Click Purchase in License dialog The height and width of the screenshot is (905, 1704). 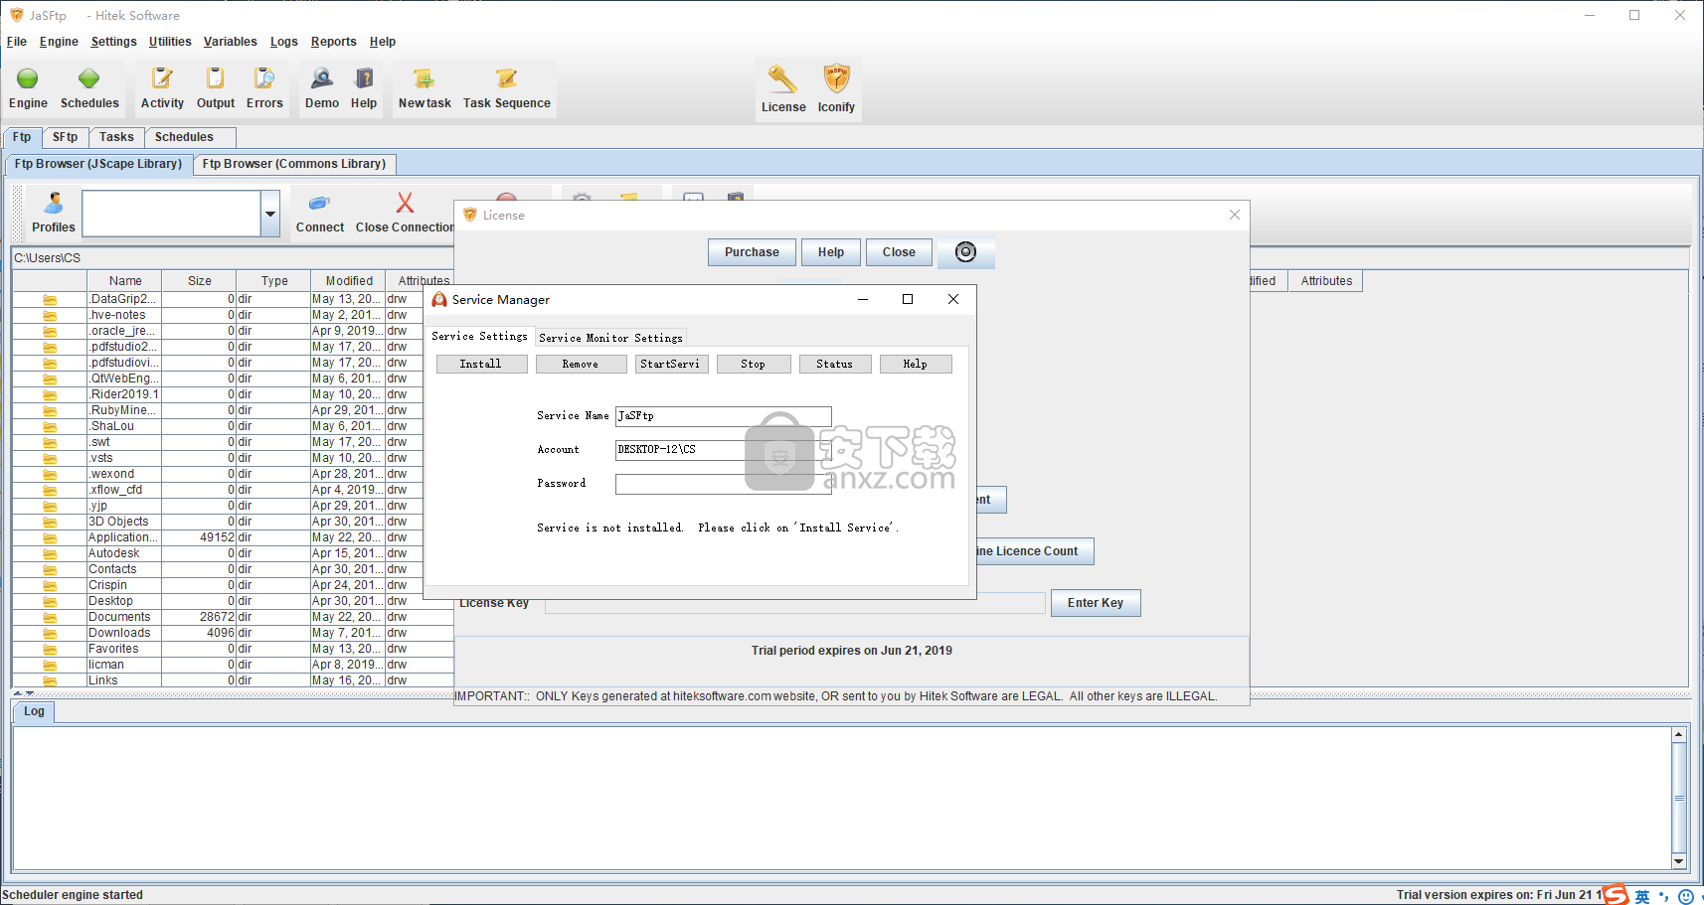point(752,252)
